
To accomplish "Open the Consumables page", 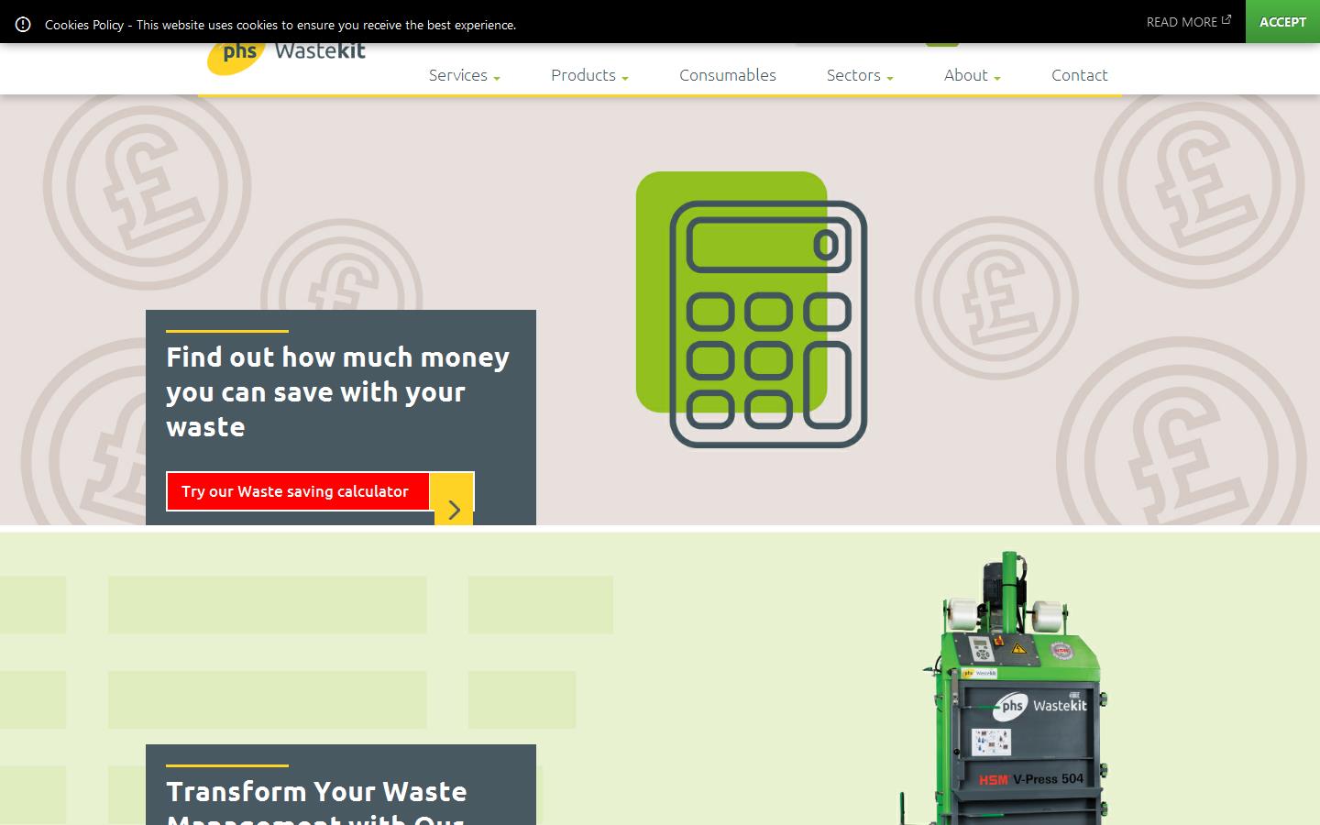I will tap(727, 75).
